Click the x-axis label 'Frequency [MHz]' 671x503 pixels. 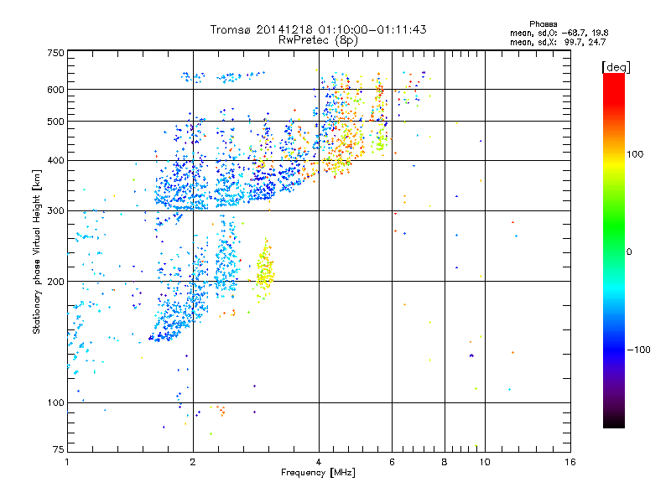(x=318, y=473)
